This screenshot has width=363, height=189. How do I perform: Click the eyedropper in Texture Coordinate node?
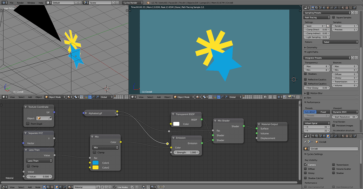coord(50,118)
